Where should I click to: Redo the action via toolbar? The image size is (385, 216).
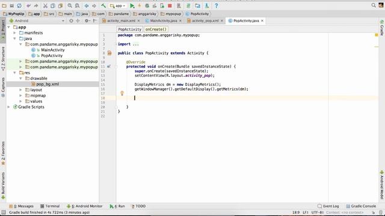pyautogui.click(x=36, y=5)
